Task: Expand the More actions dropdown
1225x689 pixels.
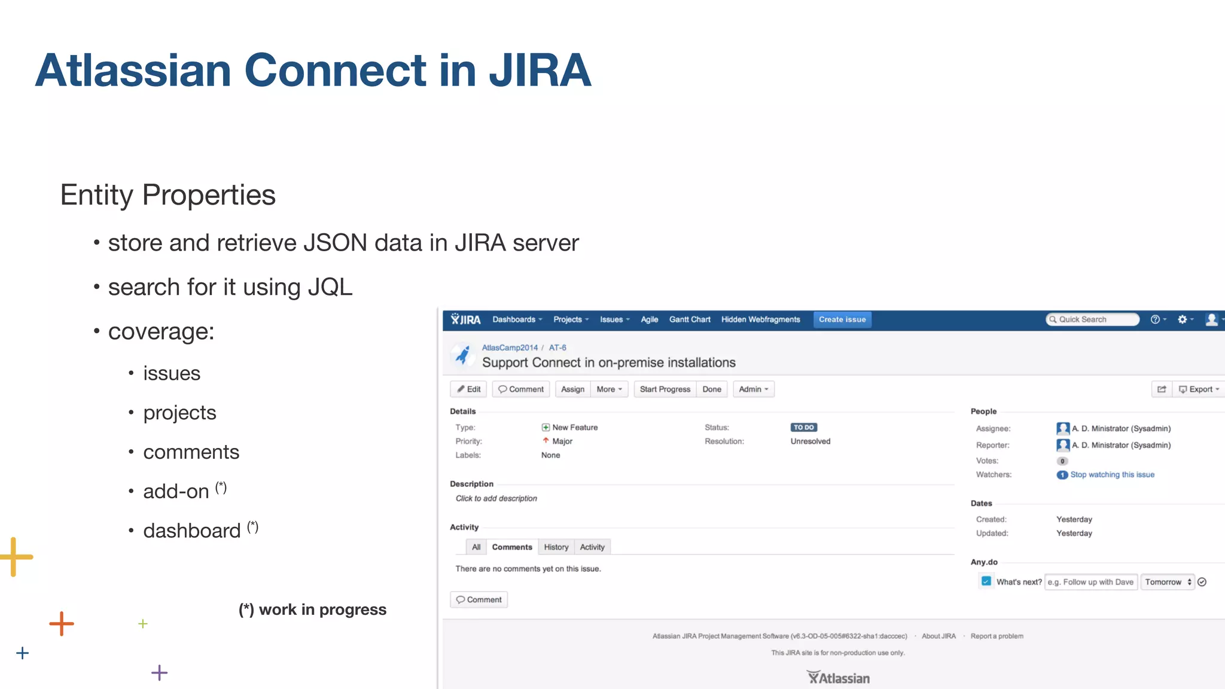Action: (x=610, y=389)
